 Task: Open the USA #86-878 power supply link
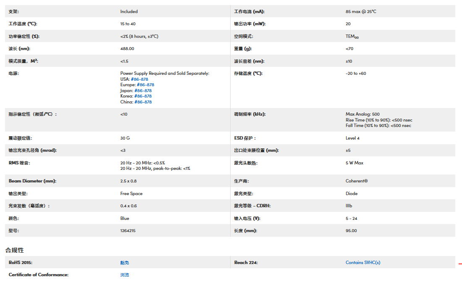(x=139, y=79)
